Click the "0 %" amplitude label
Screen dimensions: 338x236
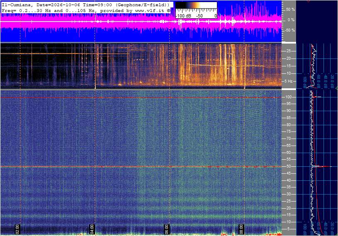coord(291,20)
